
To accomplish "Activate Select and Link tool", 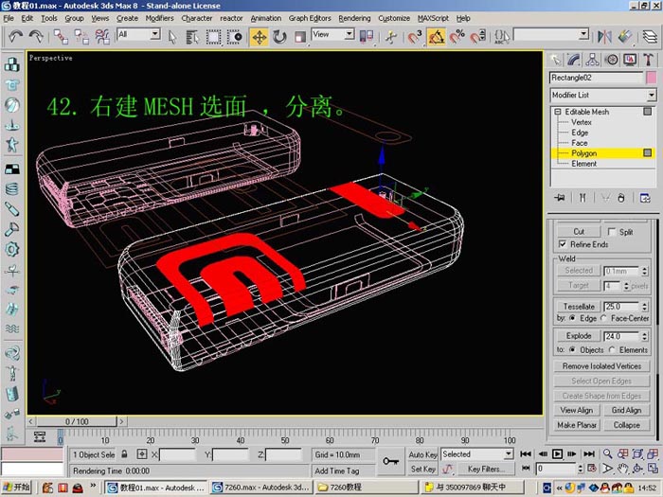I will click(61, 37).
